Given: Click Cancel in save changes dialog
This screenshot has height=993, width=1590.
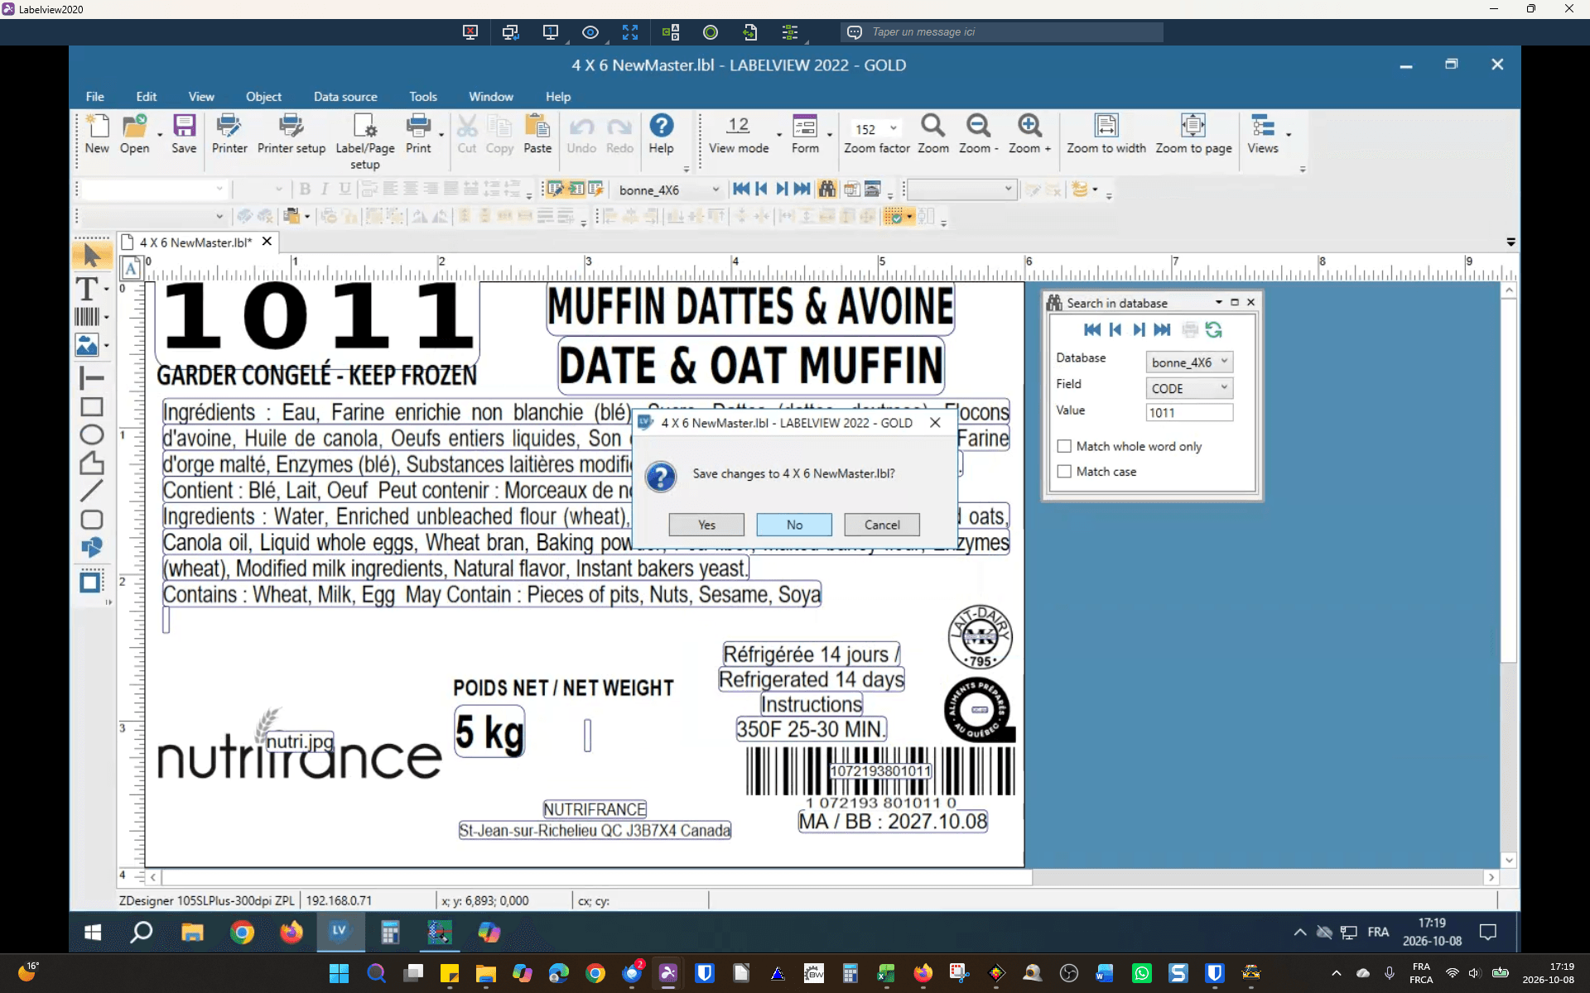Looking at the screenshot, I should click(882, 525).
